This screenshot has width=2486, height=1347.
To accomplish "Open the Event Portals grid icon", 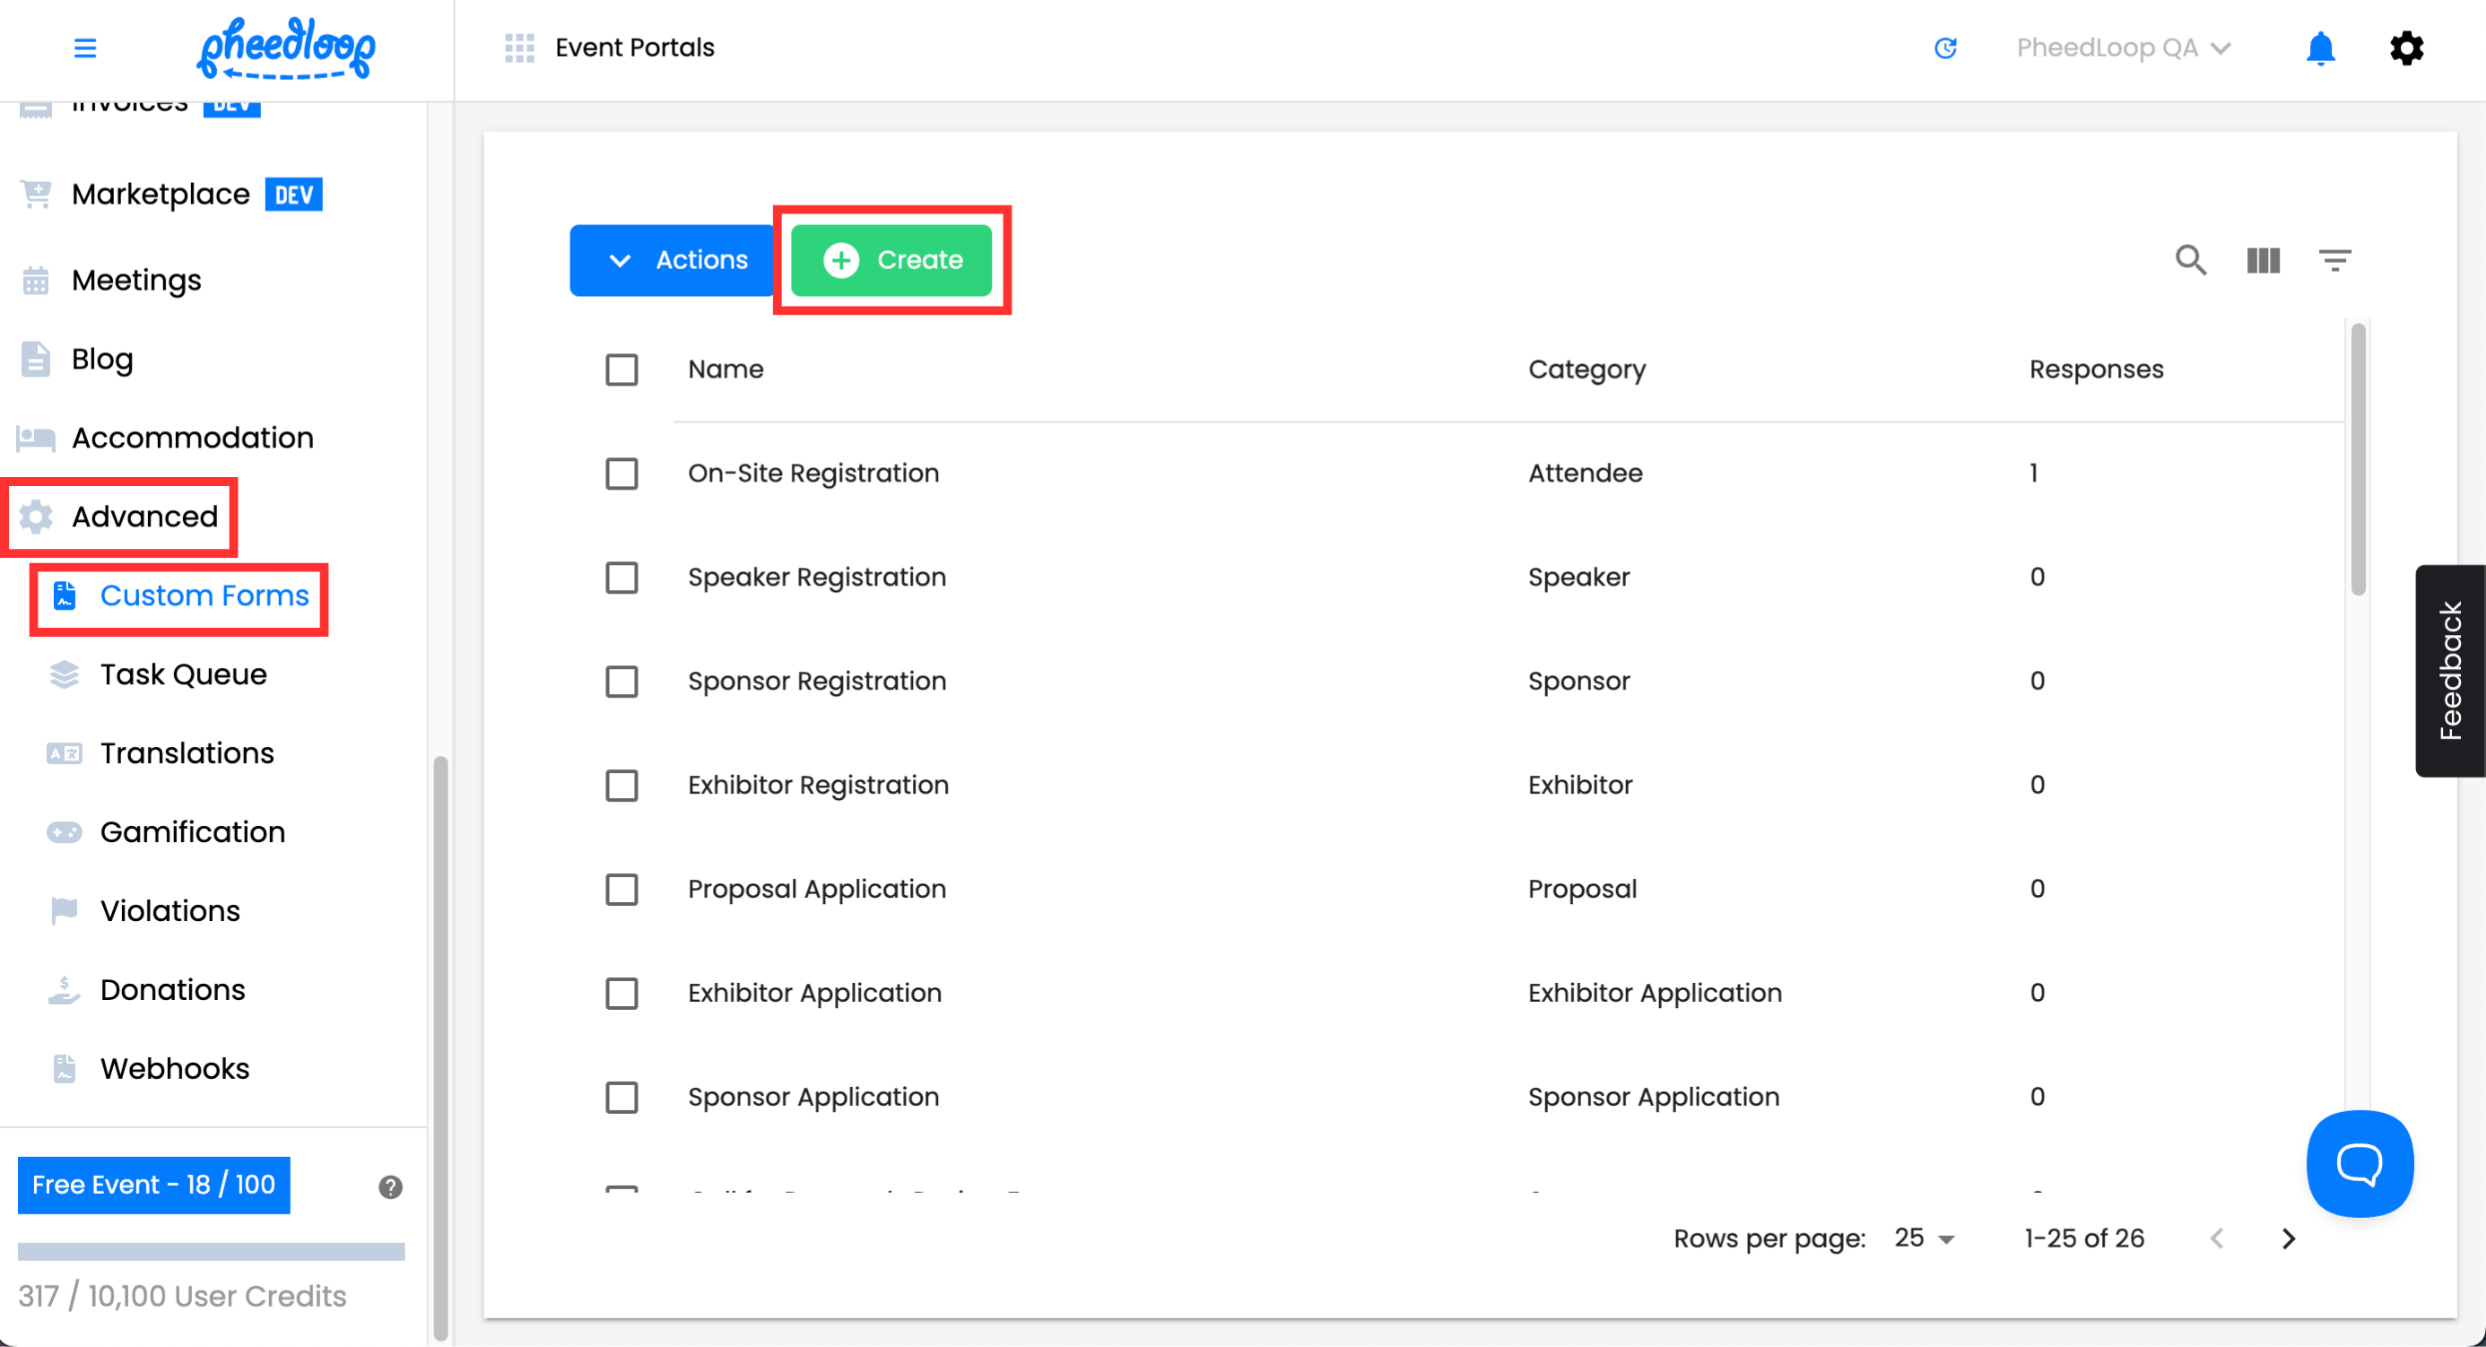I will tap(519, 48).
